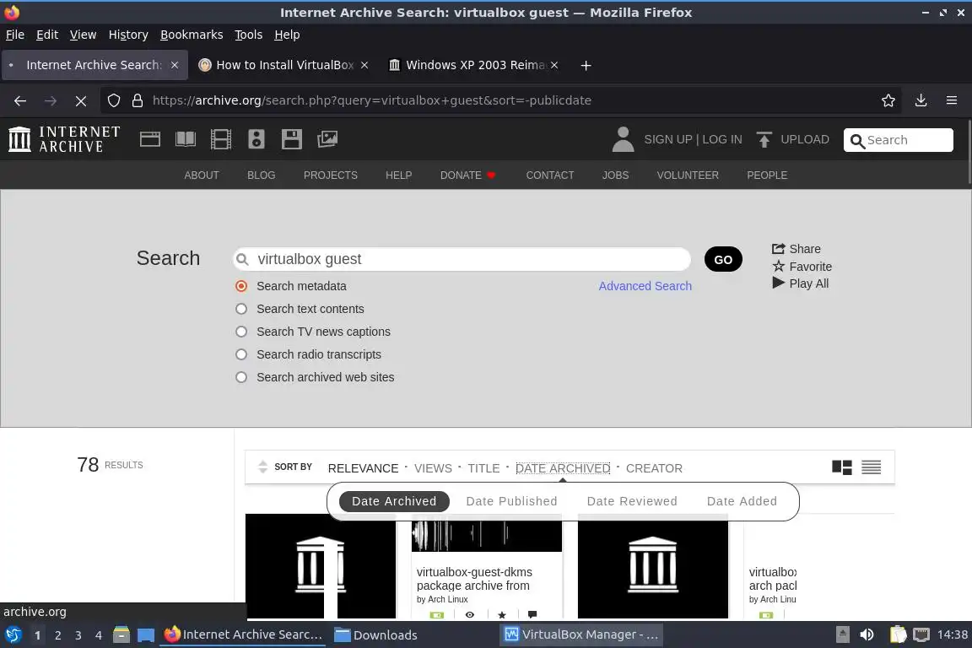Select Search text contents option
The height and width of the screenshot is (648, 972).
[x=241, y=309]
